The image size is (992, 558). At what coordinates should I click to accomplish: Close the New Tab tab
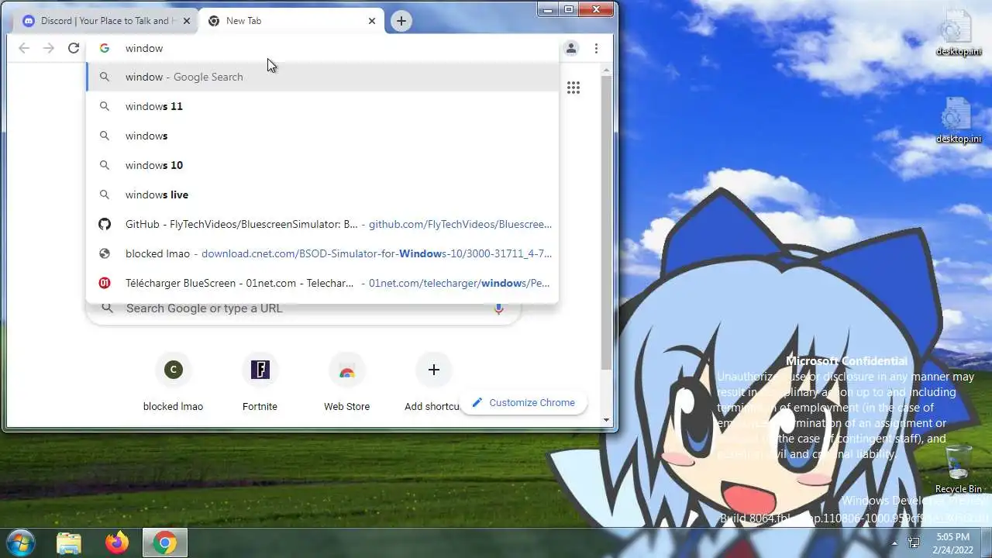pyautogui.click(x=372, y=21)
